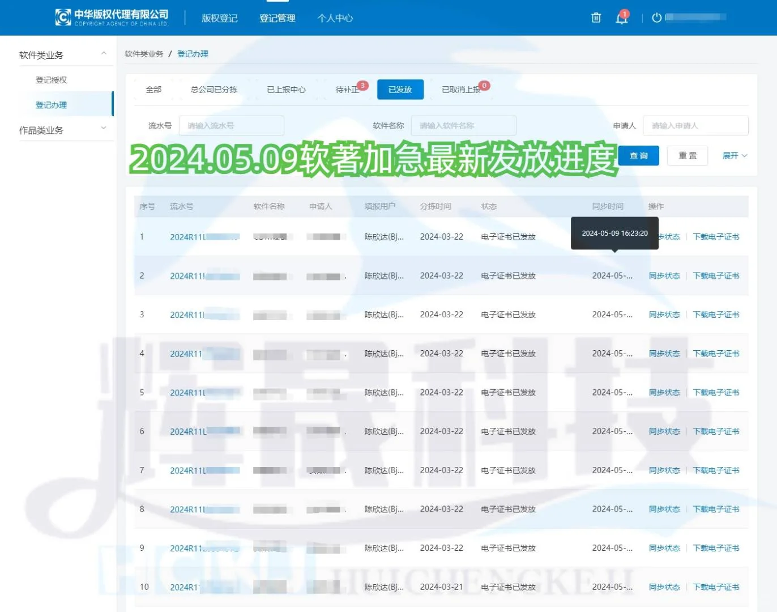Viewport: 777px width, 612px height.
Task: Open the 已上报中心 tab
Action: [x=285, y=89]
